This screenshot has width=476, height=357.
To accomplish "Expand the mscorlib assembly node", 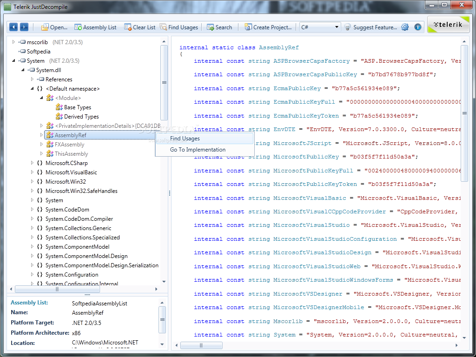I will coord(13,42).
